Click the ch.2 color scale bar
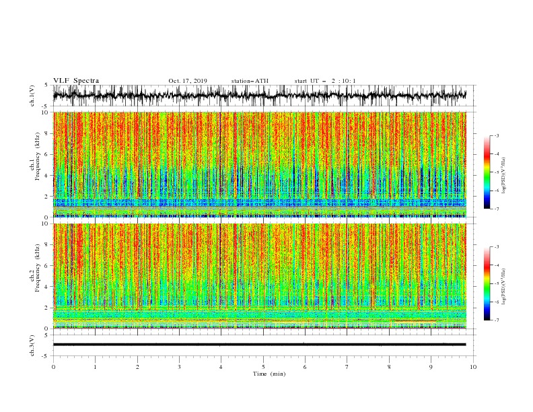Image resolution: width=533 pixels, height=412 pixels. (x=487, y=283)
